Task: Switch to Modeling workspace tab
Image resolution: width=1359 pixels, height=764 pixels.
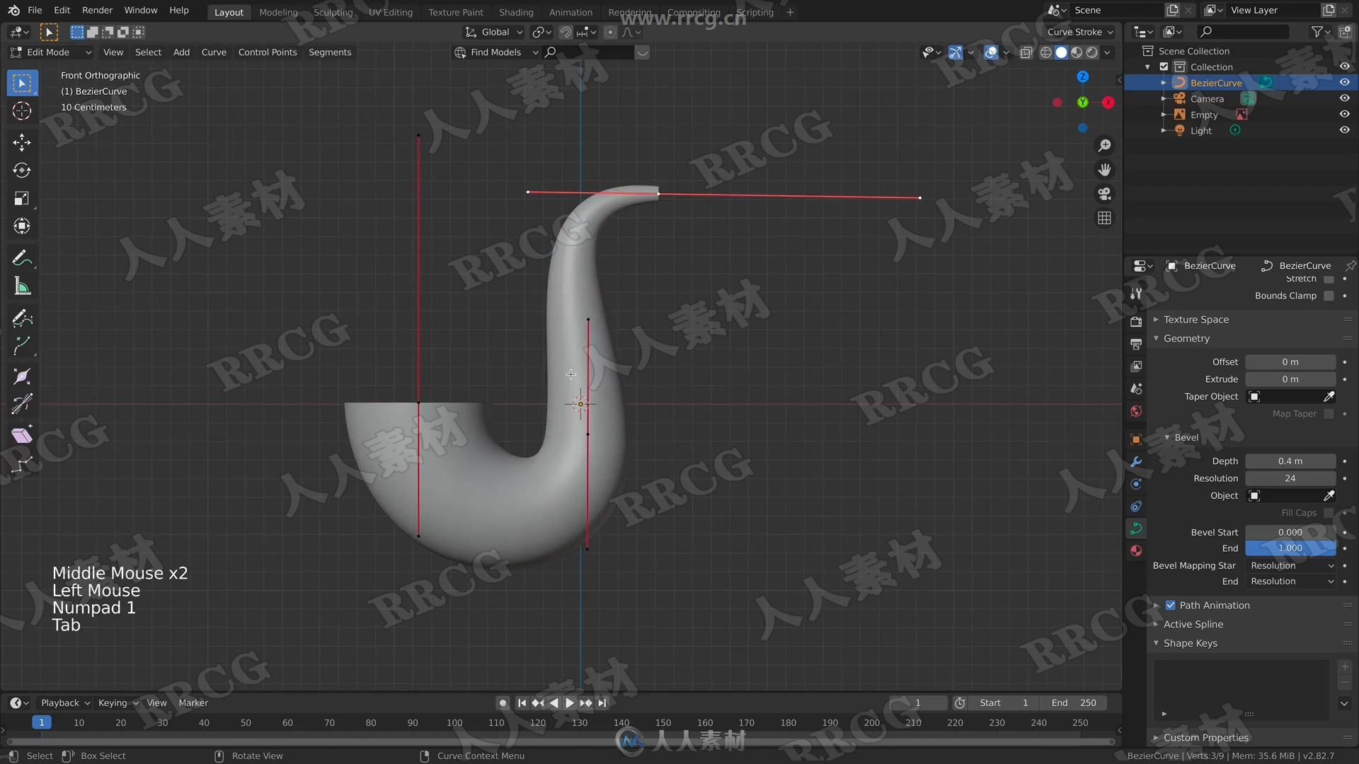Action: [x=278, y=12]
